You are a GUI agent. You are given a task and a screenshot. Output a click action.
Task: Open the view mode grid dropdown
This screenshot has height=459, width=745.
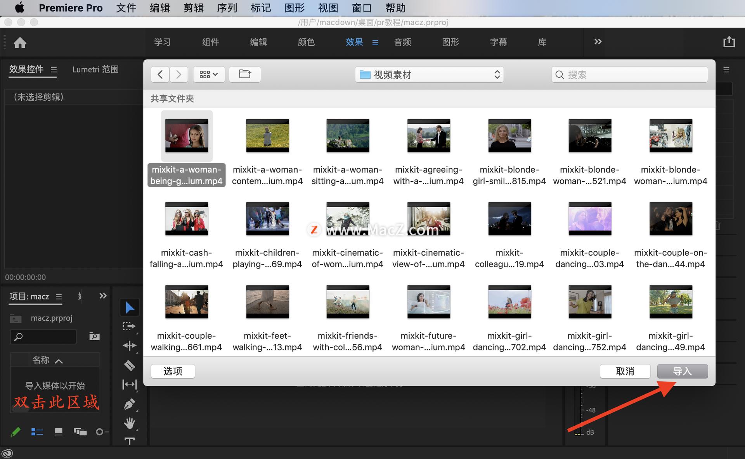(x=209, y=74)
